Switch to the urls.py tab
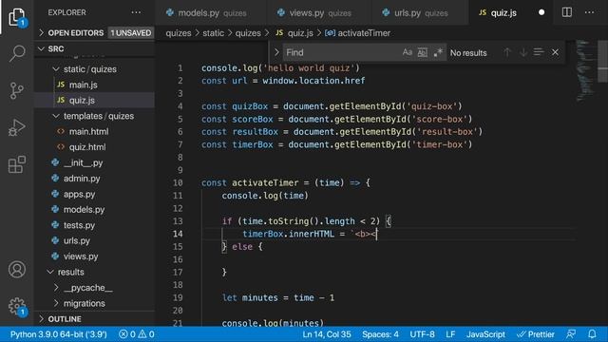The height and width of the screenshot is (342, 608). pos(420,12)
